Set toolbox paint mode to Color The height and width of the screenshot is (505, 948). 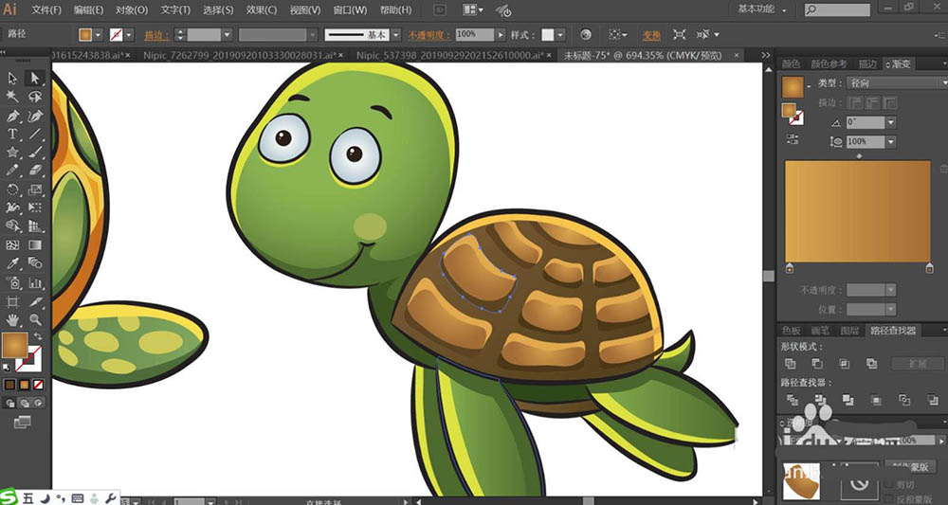[x=9, y=384]
